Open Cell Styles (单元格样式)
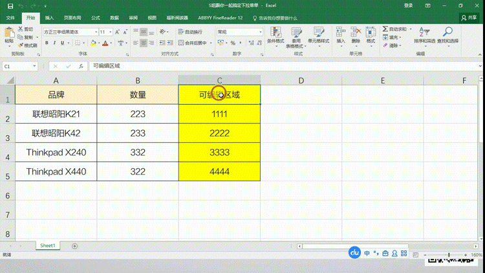 (x=319, y=37)
